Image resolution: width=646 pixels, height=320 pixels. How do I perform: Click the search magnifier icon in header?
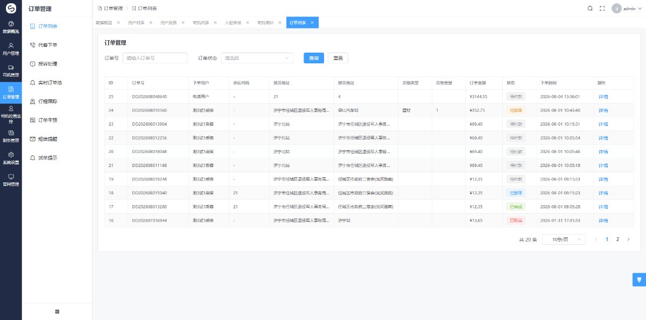590,9
